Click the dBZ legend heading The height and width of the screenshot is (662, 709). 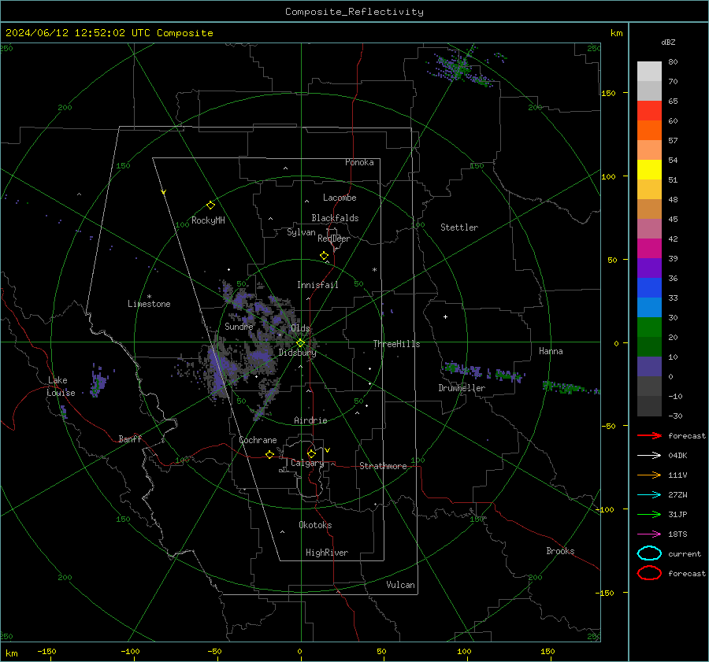(668, 42)
